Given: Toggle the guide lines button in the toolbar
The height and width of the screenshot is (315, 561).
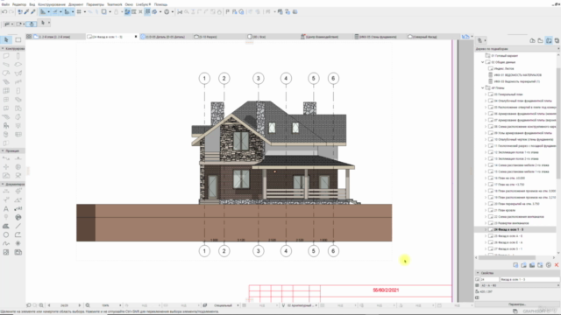Looking at the screenshot, I should coord(43,11).
